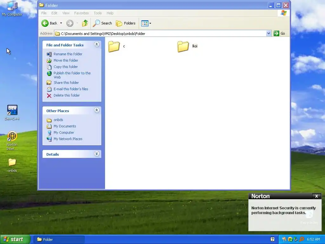This screenshot has height=244, width=325.
Task: Toggle the Folders tree pane
Action: 126,23
